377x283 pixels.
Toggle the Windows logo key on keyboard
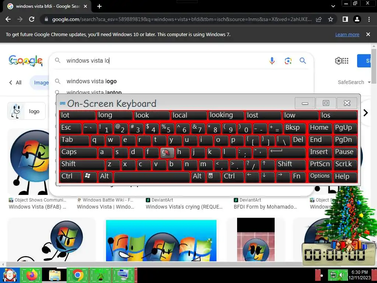point(90,177)
